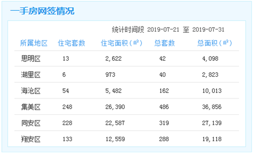
Task: Click 思明区 住宅套数 value 13
Action: 66,58
